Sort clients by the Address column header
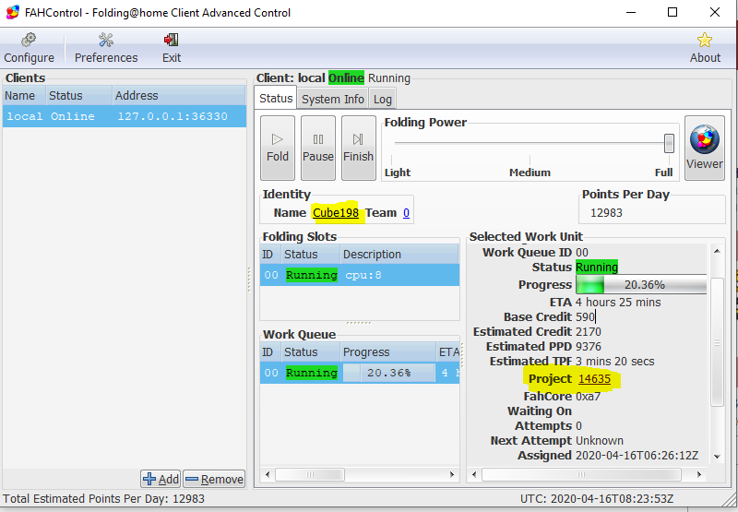The height and width of the screenshot is (512, 738). [179, 96]
